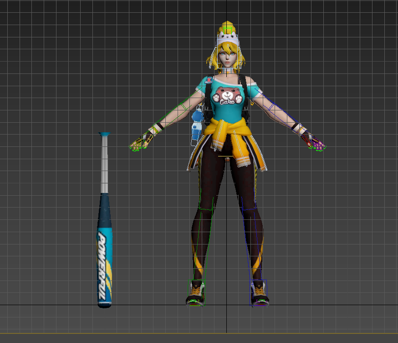The width and height of the screenshot is (398, 343).
Task: Select the white cat beanie hat
Action: 228,39
